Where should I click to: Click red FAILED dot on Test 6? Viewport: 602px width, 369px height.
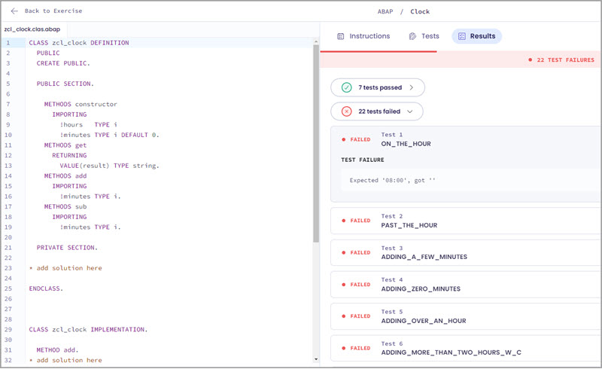point(344,348)
